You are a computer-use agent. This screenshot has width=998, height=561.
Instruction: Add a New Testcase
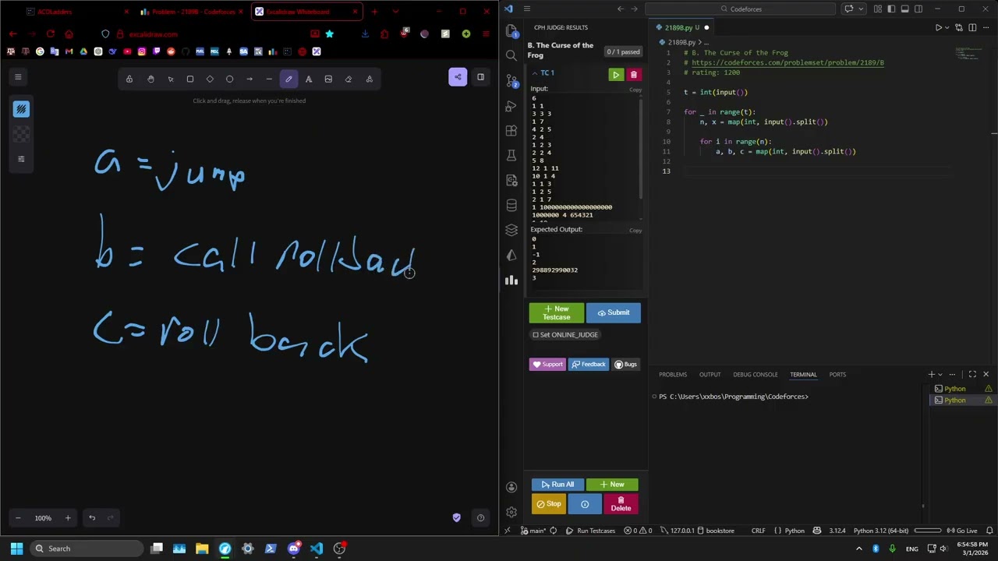tap(556, 312)
